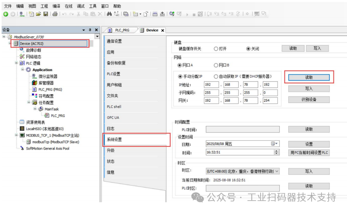Click 设置 button beside 日期

click(309, 144)
